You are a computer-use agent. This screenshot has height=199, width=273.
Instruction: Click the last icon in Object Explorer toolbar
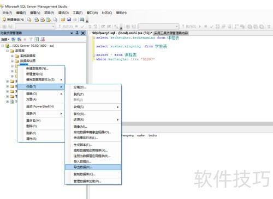[x=43, y=39]
